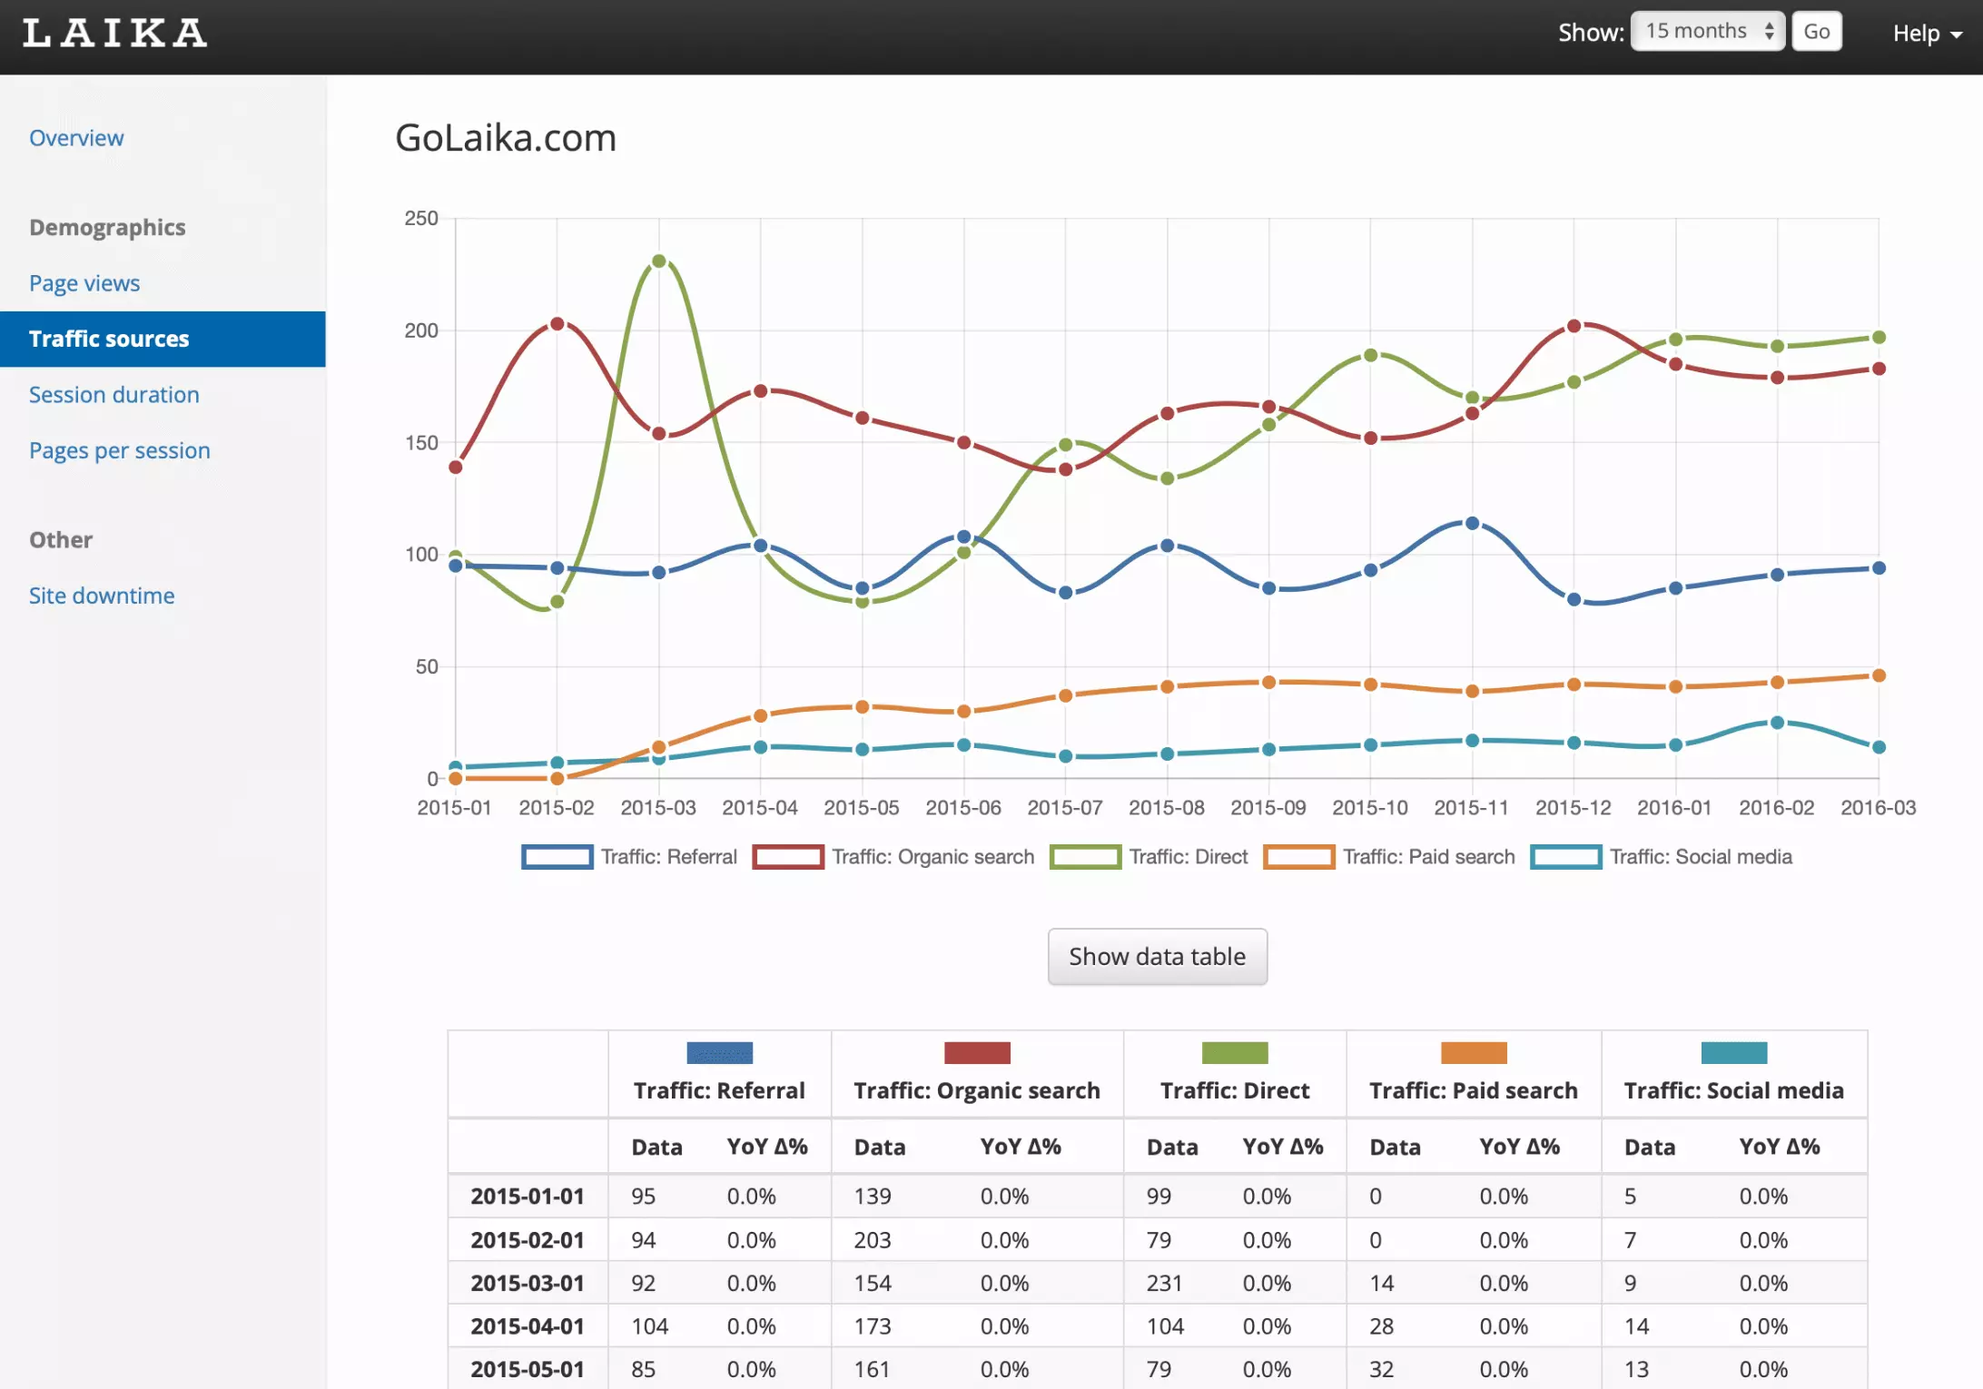Click the Show data table button
Image resolution: width=1983 pixels, height=1389 pixels.
pos(1157,956)
